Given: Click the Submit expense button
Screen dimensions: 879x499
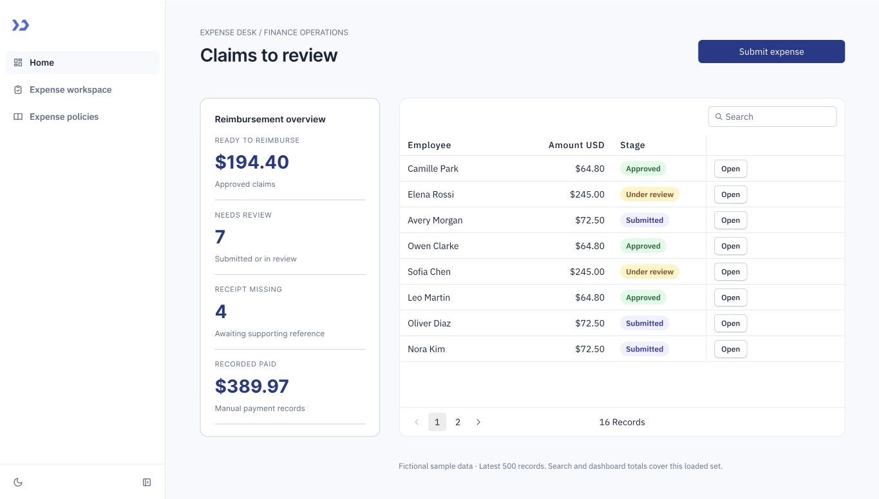Looking at the screenshot, I should (771, 52).
